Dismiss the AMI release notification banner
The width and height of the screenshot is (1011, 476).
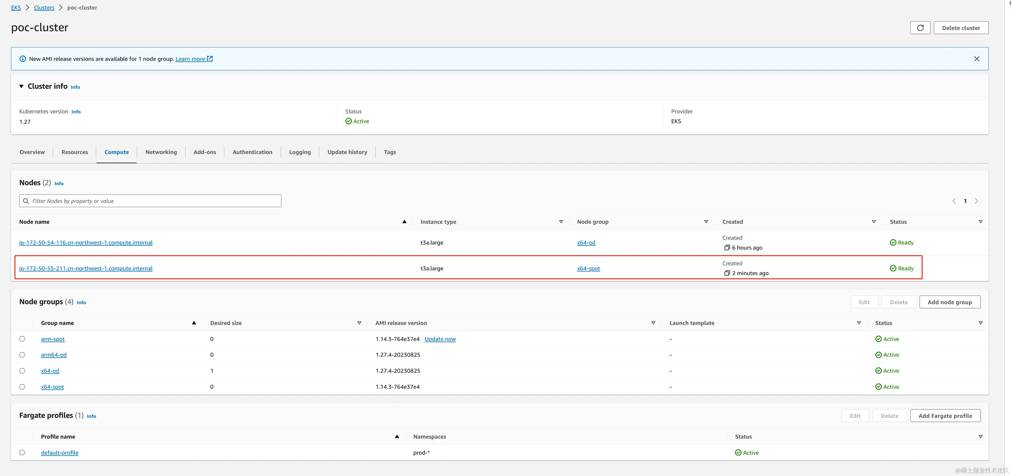977,59
